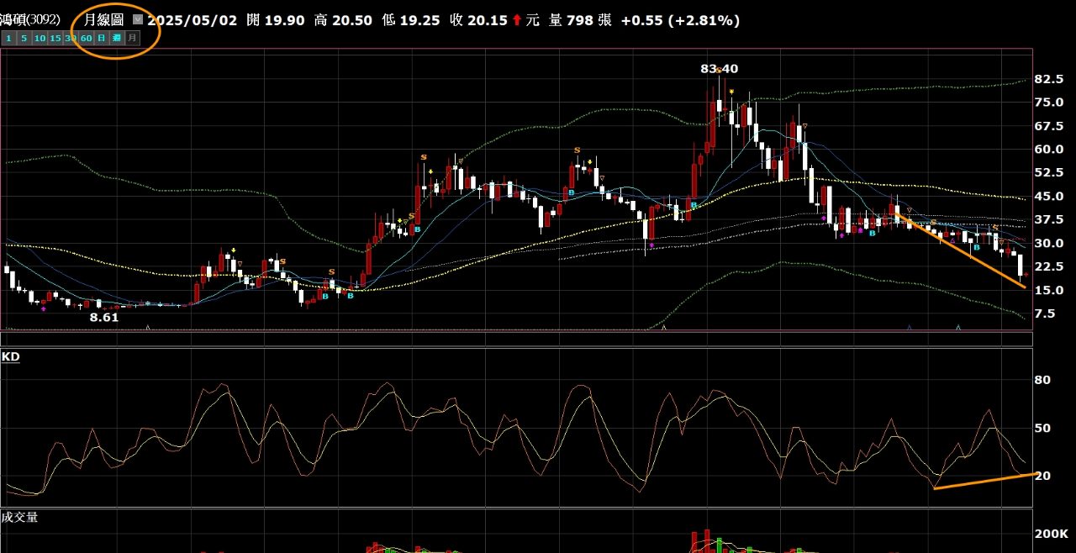This screenshot has width=1076, height=553.
Task: Click the closing price 收 20.15
Action: (477, 20)
